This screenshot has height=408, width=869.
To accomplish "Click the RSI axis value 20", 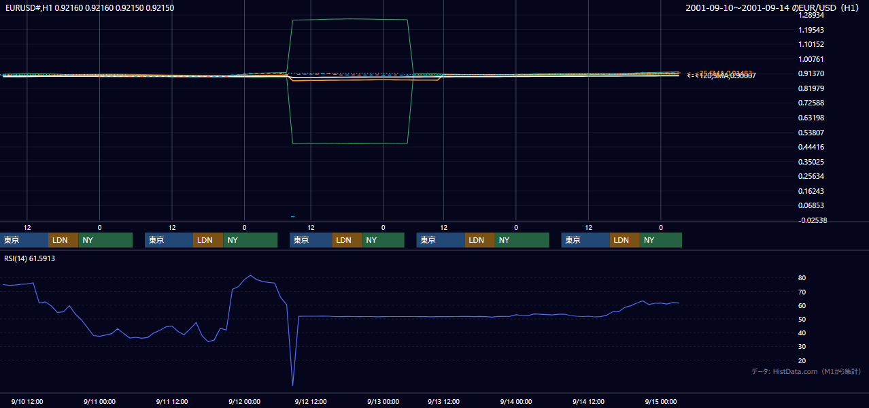I will [802, 360].
